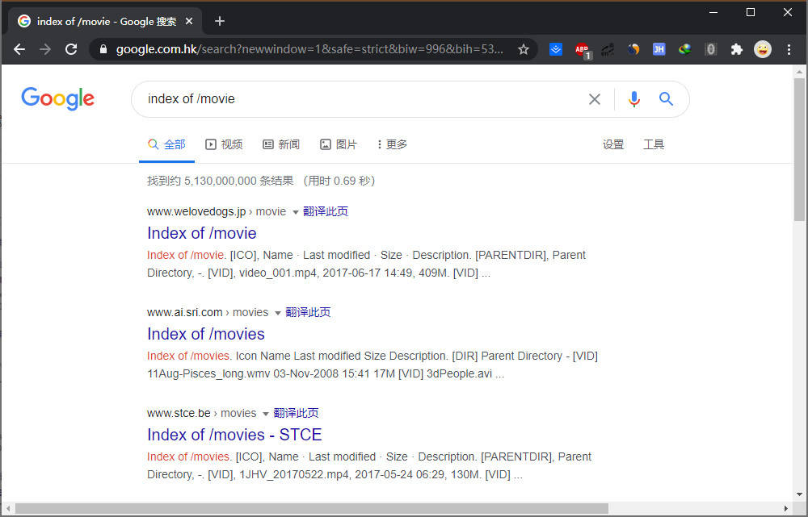Click inside the search input field

pyautogui.click(x=323, y=98)
